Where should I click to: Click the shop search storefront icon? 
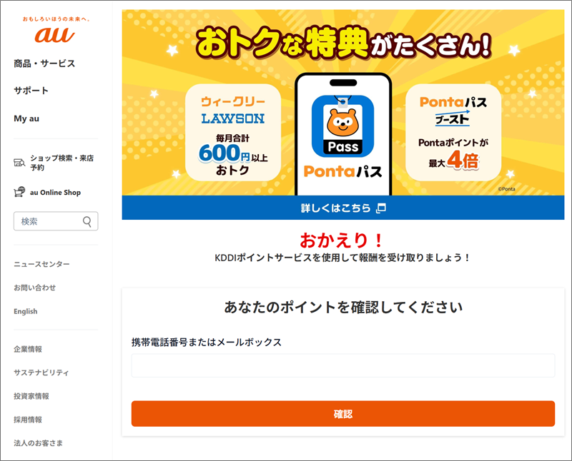click(19, 163)
